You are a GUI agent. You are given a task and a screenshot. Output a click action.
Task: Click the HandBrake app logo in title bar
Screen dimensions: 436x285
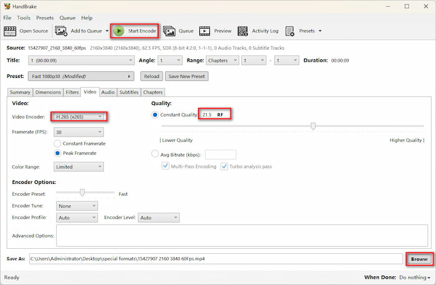point(7,6)
